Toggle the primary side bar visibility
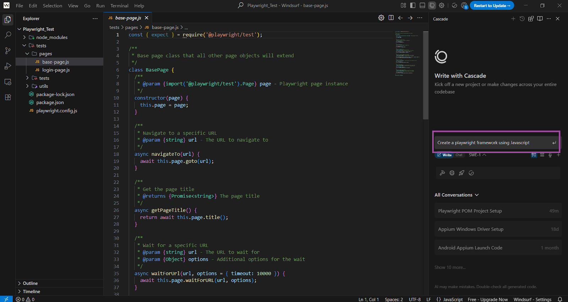Screen dimensions: 568x302 [x=413, y=5]
